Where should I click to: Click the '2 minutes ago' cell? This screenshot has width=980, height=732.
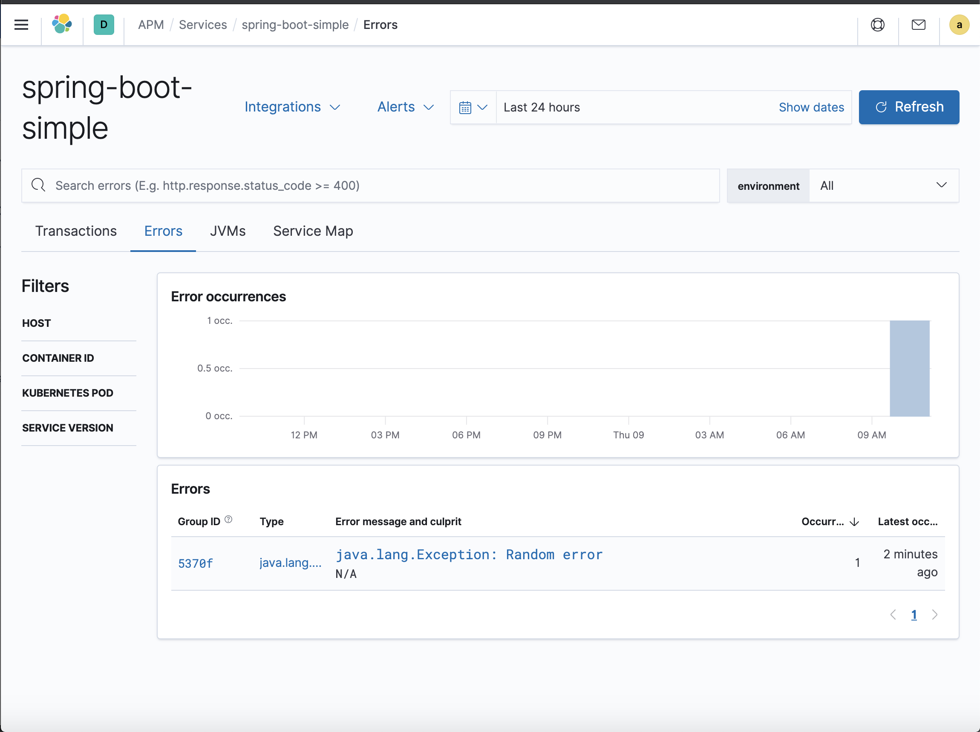point(911,563)
